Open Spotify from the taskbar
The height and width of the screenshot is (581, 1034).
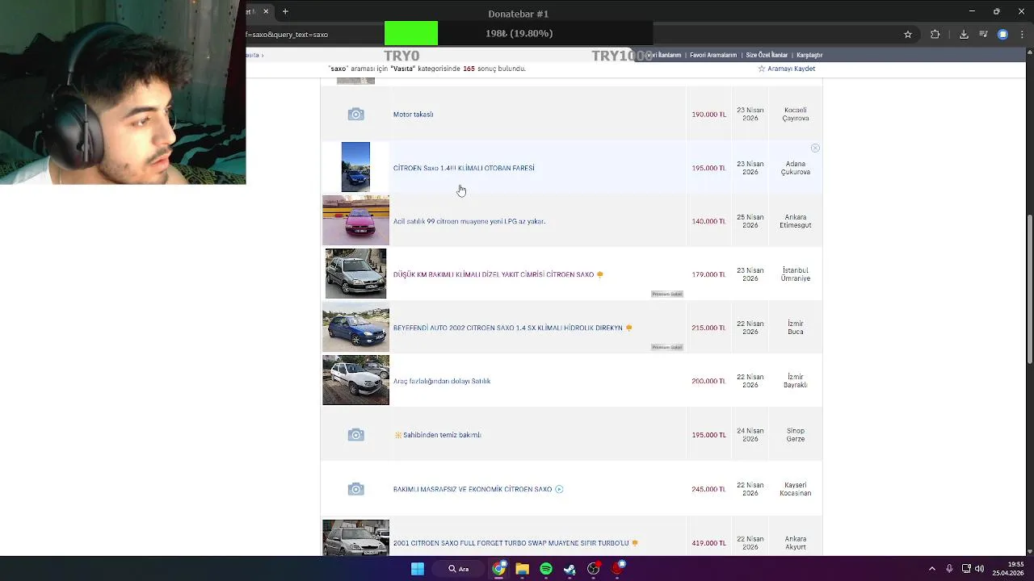[546, 569]
